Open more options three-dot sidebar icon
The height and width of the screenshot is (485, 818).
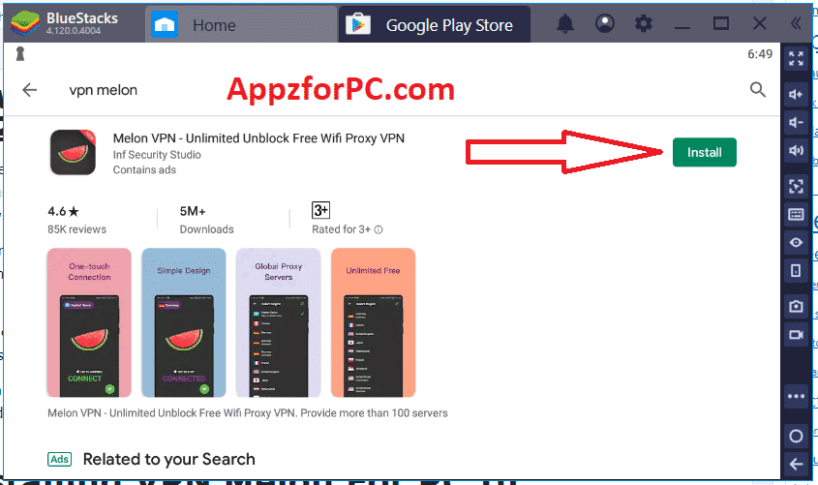click(x=796, y=396)
